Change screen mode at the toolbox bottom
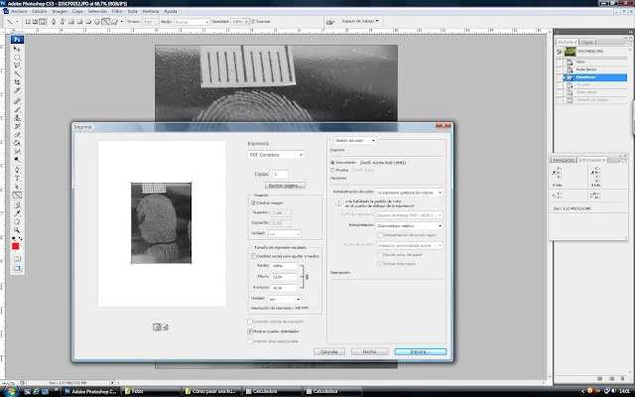The height and width of the screenshot is (397, 635). 17,268
